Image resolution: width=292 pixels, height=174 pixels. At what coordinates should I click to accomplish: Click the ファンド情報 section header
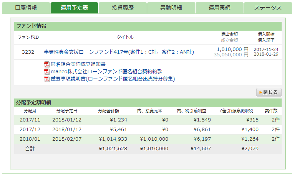click(x=148, y=26)
